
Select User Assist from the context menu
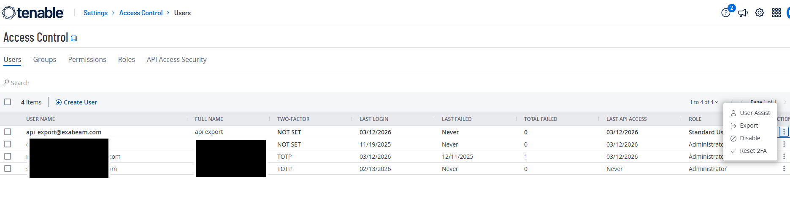tap(755, 113)
